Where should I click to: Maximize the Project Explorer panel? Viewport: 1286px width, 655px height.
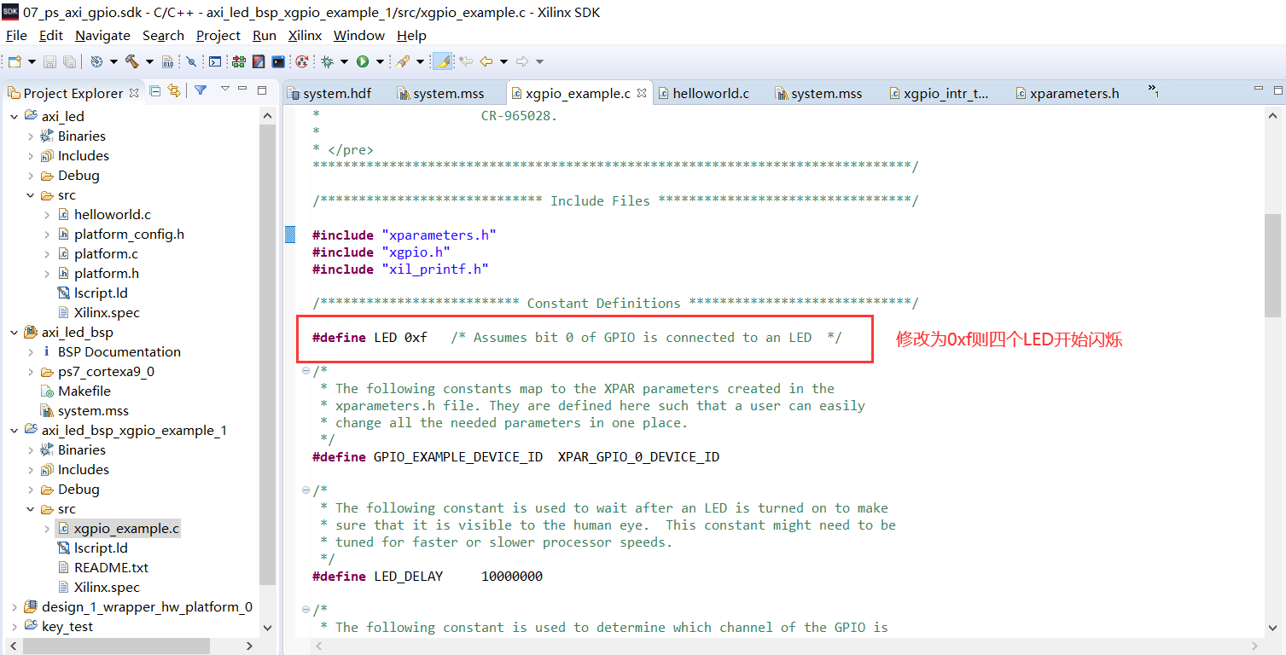(x=262, y=90)
